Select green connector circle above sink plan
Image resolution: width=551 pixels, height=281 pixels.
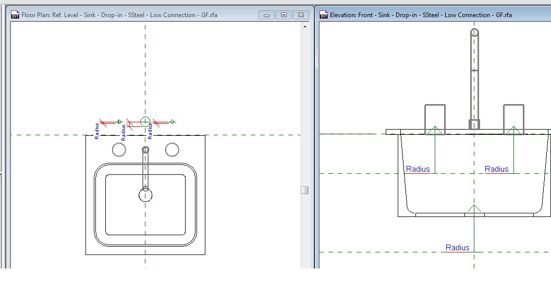click(145, 122)
